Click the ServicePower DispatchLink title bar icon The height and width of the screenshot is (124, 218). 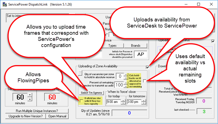coord(4,4)
